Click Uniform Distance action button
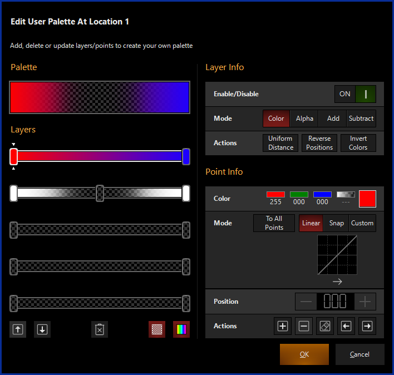 click(280, 143)
